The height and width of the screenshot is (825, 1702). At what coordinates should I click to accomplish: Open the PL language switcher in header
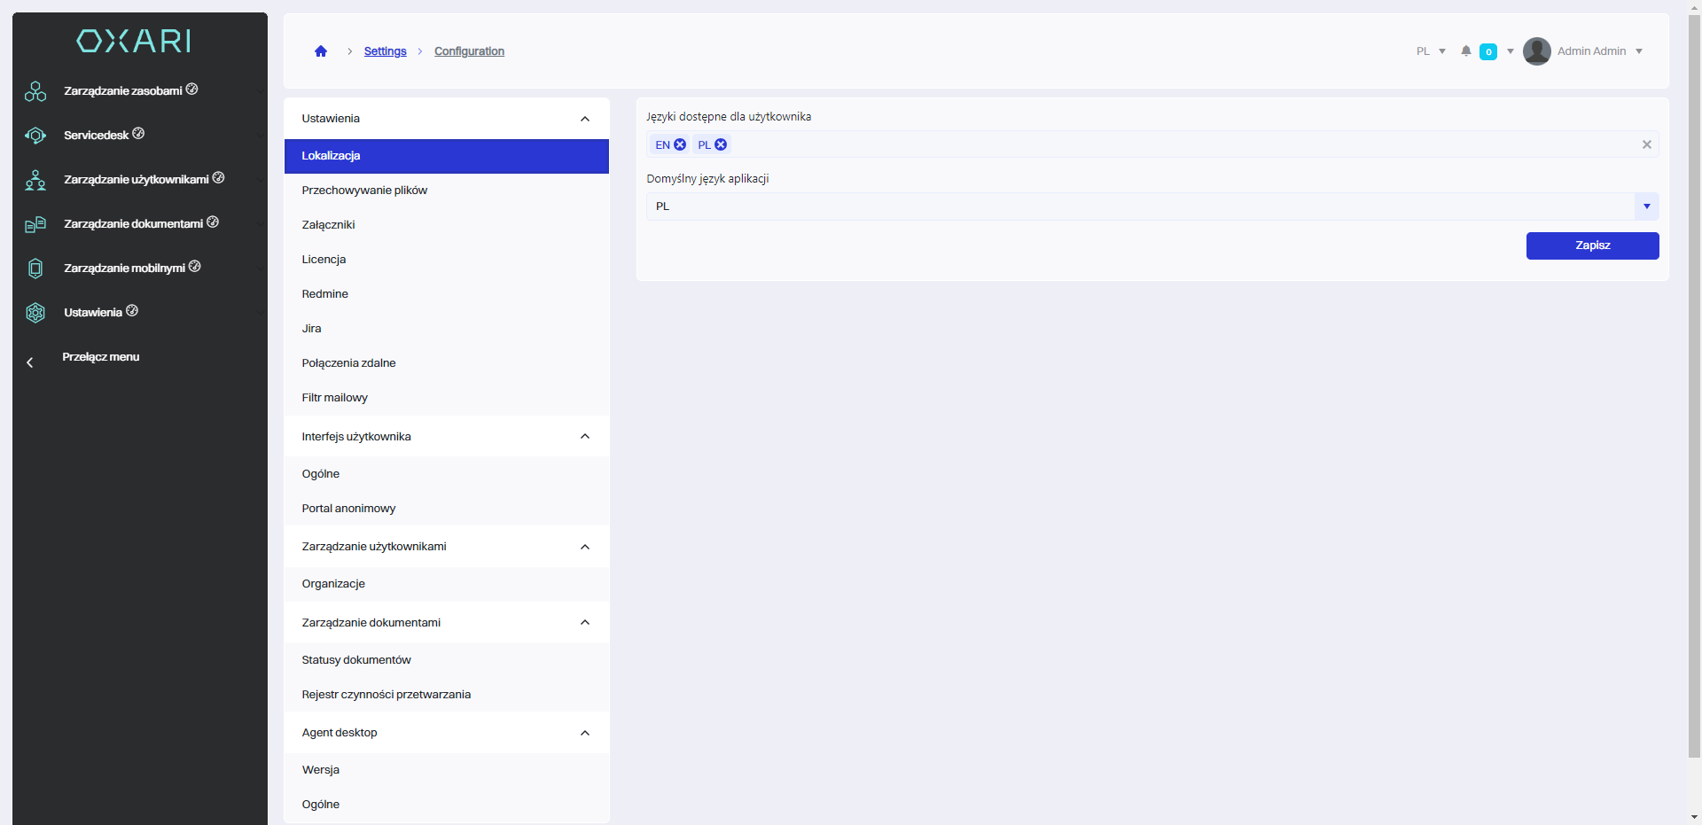[x=1431, y=51]
